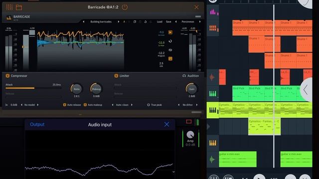Click the round back chevron on playlist edge
Screen dimensions: 319x179
306,89
